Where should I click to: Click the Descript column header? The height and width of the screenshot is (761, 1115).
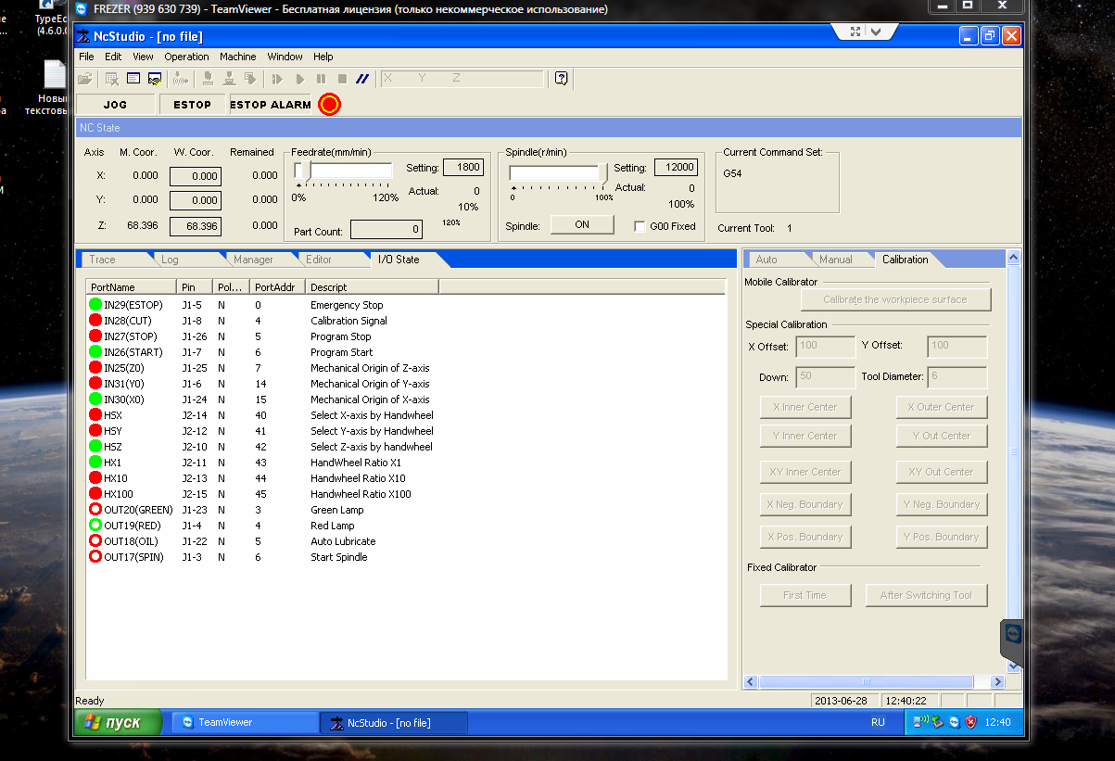tap(372, 287)
